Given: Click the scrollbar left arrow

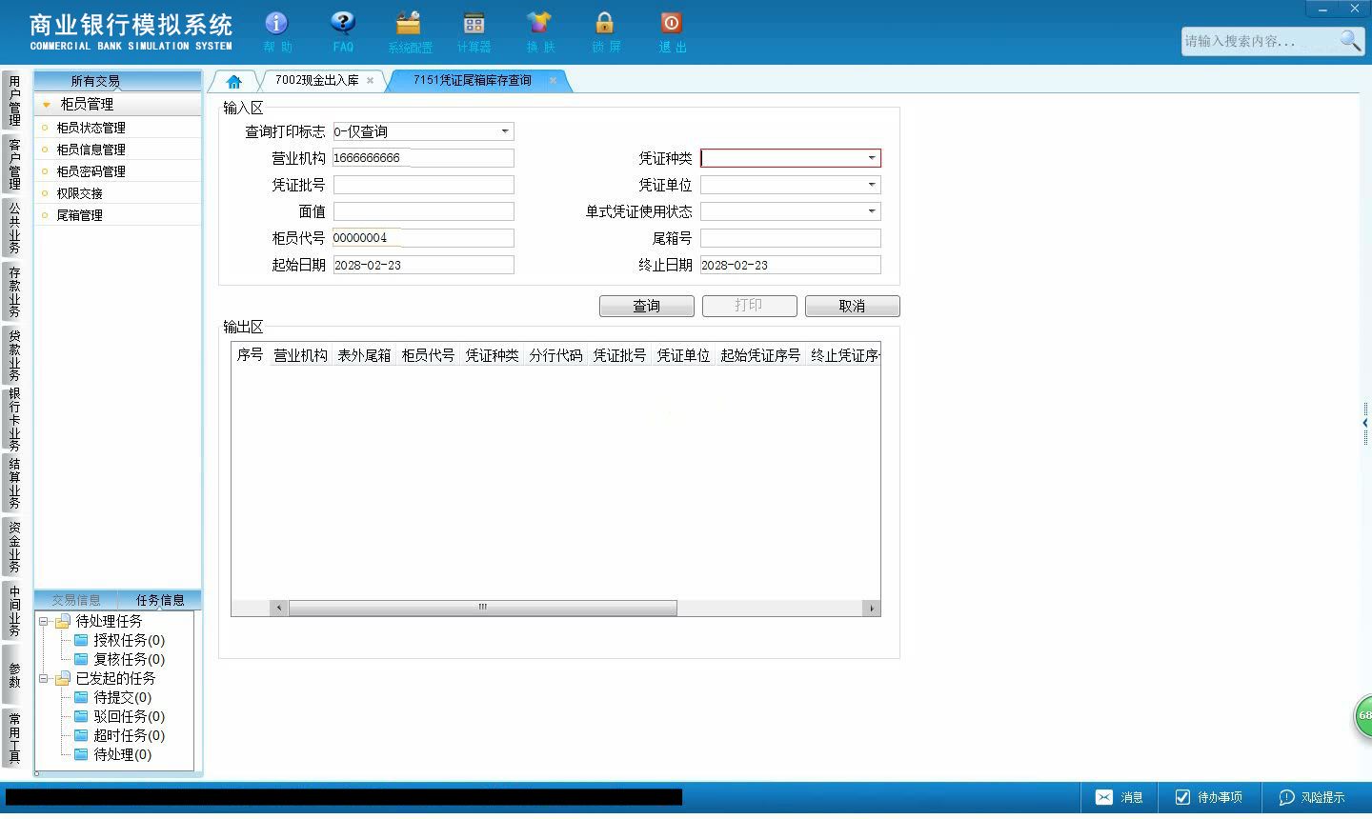Looking at the screenshot, I should click(x=278, y=608).
